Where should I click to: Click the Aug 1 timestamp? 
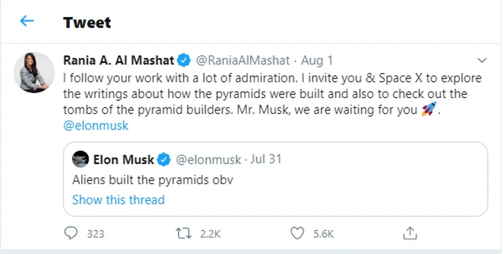pyautogui.click(x=318, y=60)
